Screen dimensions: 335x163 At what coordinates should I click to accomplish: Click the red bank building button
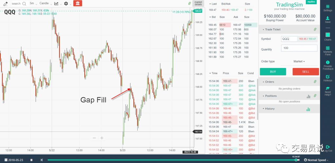pos(78,3)
